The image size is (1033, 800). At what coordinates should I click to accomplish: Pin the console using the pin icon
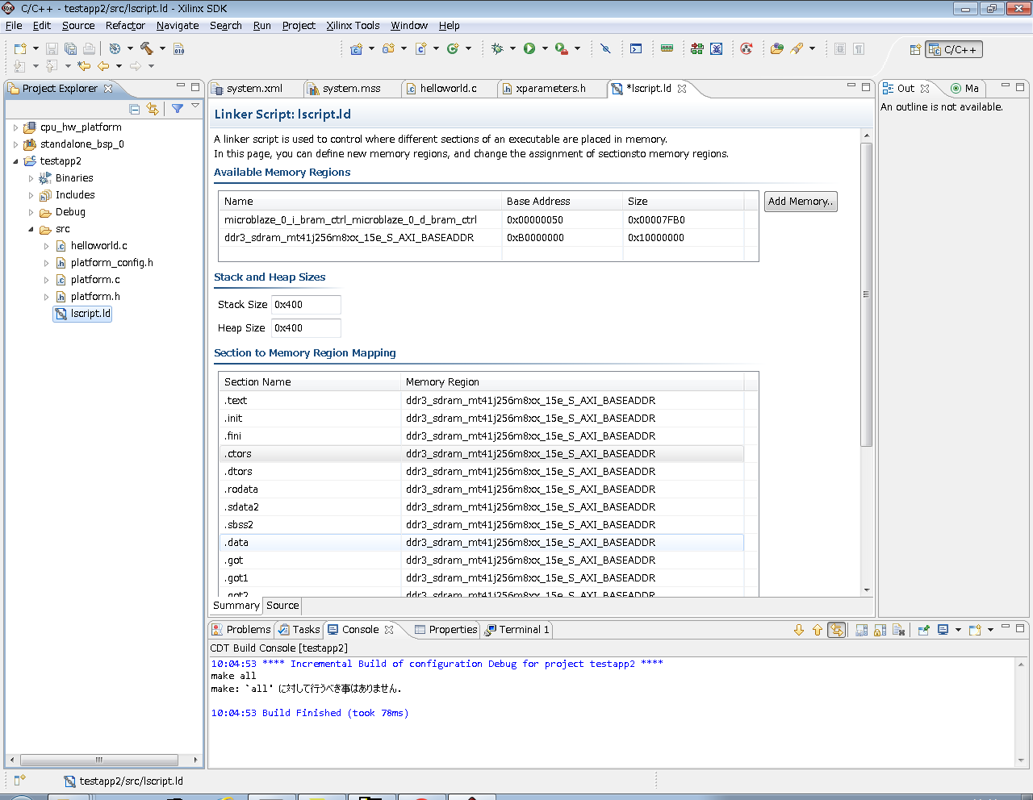tap(924, 630)
